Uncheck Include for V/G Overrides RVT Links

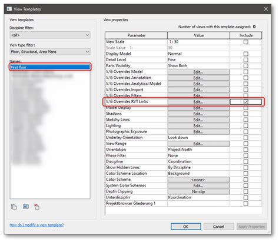(245, 102)
